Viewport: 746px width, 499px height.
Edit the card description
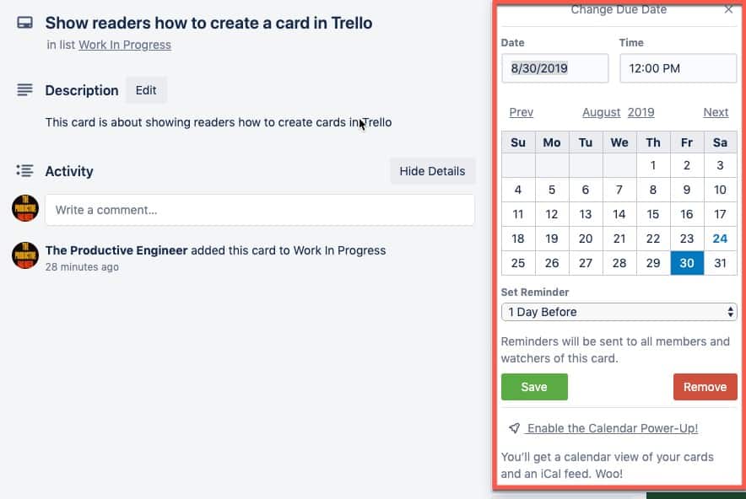(146, 90)
